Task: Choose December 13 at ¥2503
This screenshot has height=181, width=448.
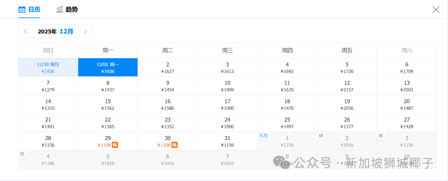Action: [x=407, y=86]
